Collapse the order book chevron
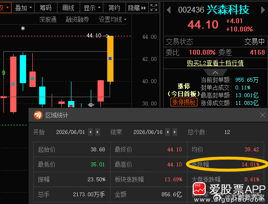This screenshot has width=268, height=204. pos(215,73)
